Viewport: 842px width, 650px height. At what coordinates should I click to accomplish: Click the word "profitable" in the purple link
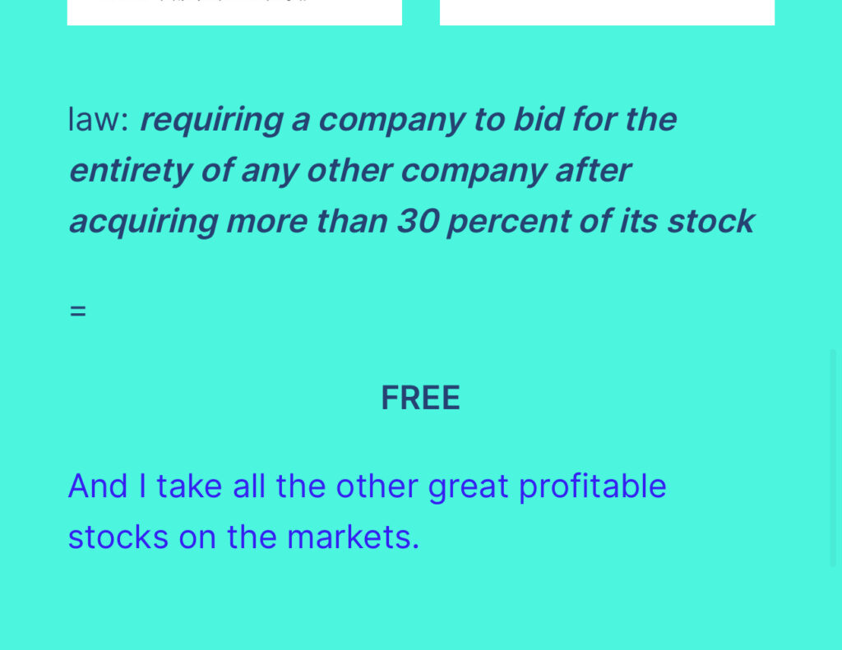coord(592,486)
